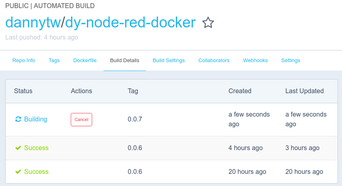Cancel the 0.0.7 build

coord(81,119)
